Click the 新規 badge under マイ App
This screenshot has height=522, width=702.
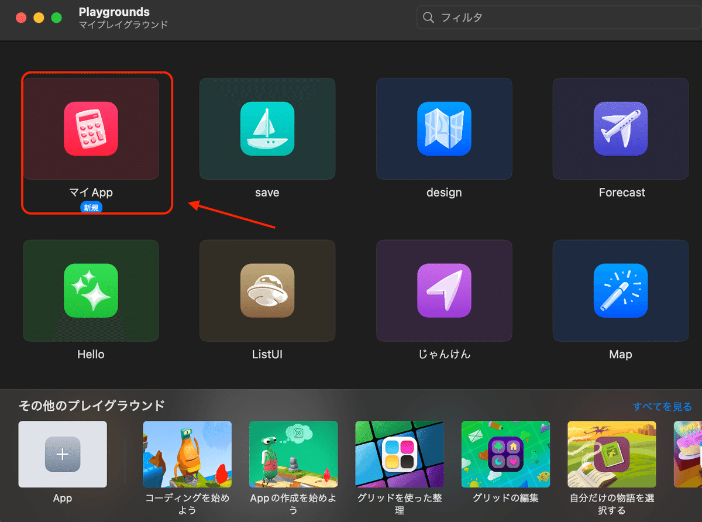[91, 207]
